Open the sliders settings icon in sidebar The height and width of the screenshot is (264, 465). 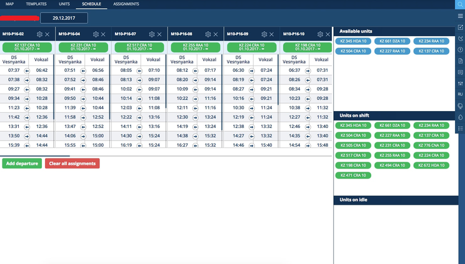(460, 83)
